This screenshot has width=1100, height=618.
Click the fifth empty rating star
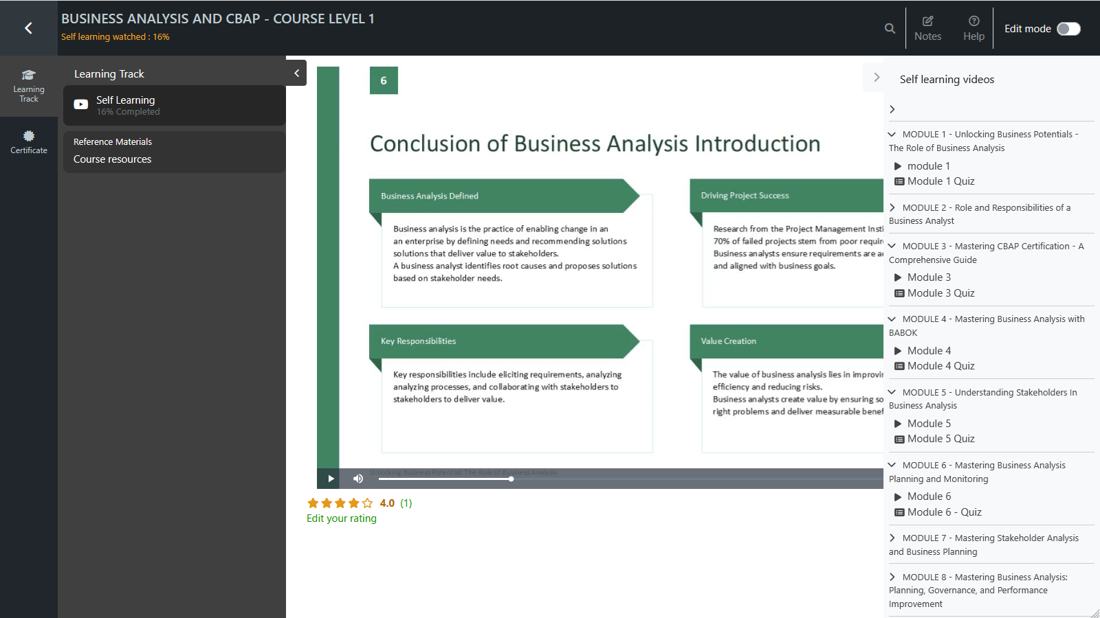click(367, 503)
